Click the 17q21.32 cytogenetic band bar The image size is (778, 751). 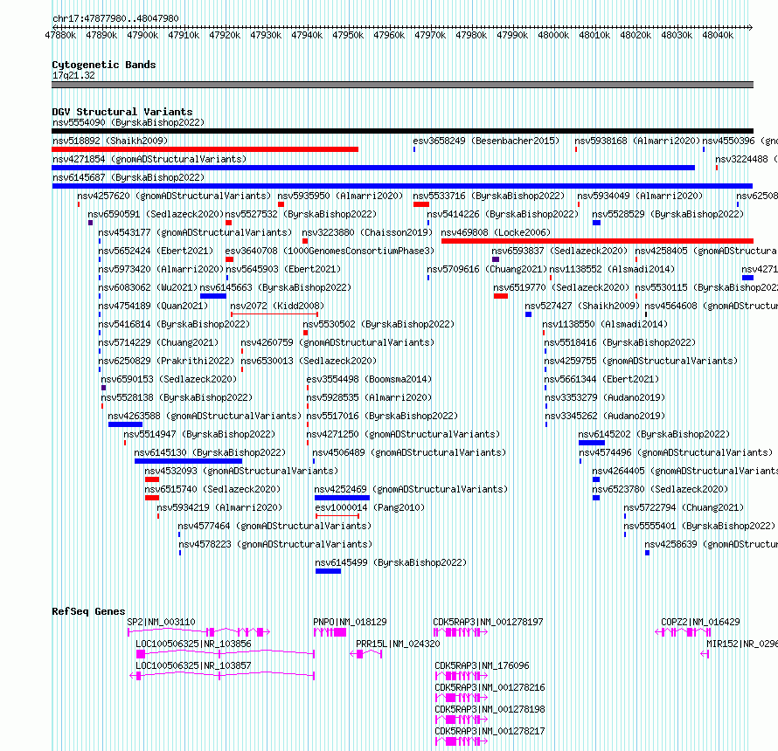(x=402, y=85)
